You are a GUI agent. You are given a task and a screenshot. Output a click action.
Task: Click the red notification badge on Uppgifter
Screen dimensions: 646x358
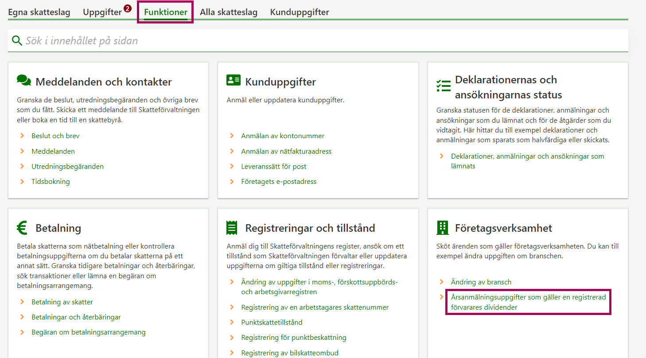[128, 8]
